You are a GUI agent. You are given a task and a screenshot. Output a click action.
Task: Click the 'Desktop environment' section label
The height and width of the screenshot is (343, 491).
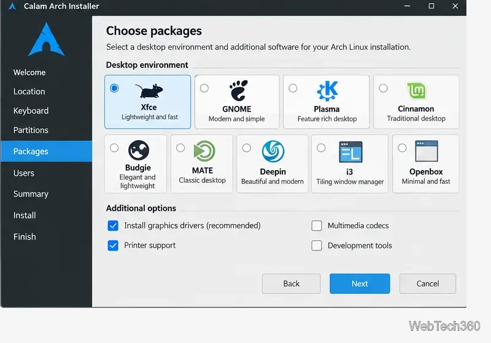click(147, 65)
